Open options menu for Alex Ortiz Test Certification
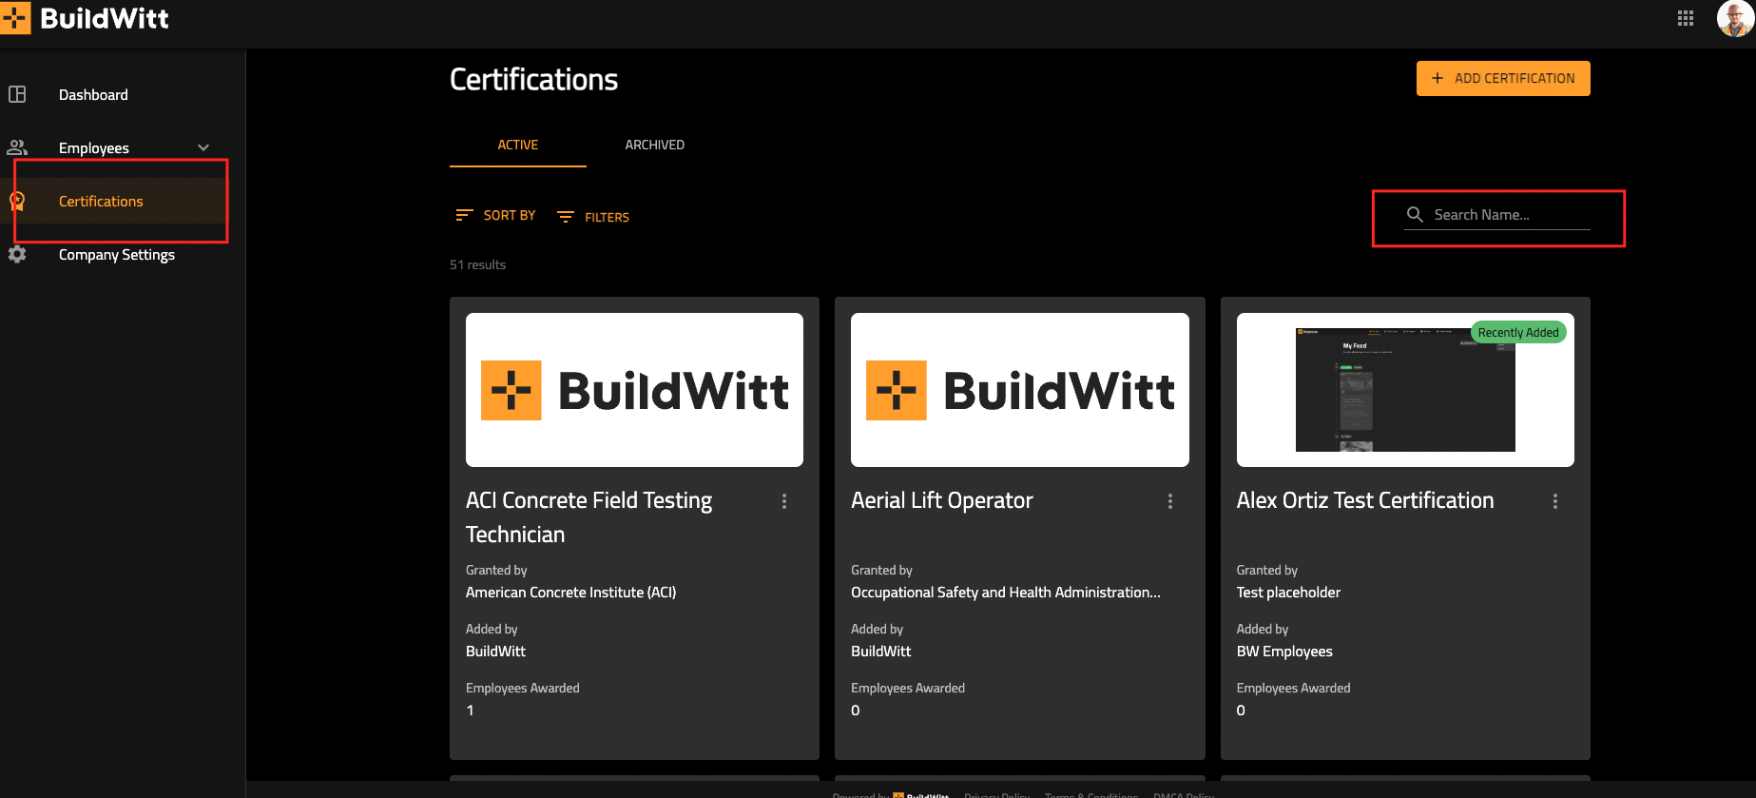Viewport: 1756px width, 798px height. [1555, 501]
